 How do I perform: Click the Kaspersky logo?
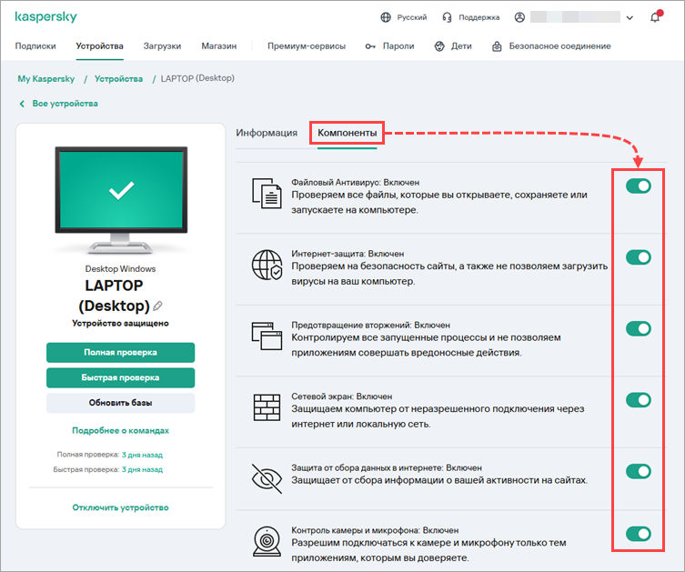pyautogui.click(x=45, y=16)
